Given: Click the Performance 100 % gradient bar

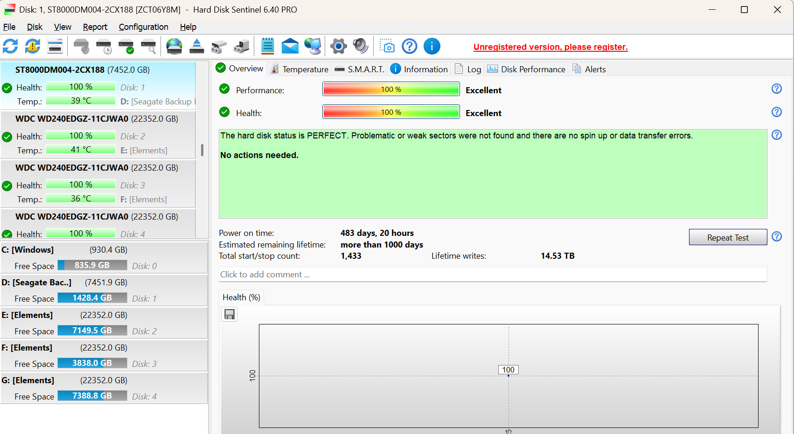Looking at the screenshot, I should [x=391, y=89].
